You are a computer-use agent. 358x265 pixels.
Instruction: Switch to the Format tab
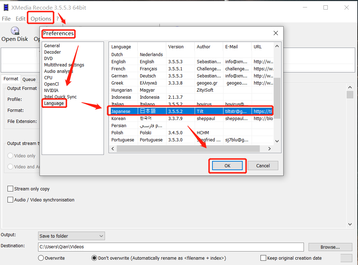click(x=11, y=79)
